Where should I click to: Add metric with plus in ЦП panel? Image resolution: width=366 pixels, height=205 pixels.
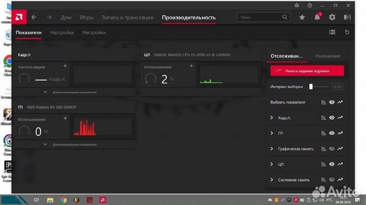191,66
